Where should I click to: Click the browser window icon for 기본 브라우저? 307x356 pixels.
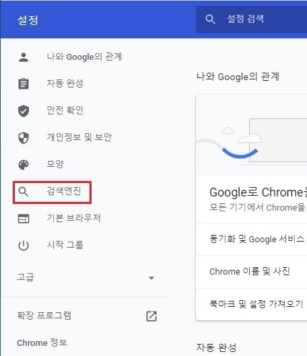tap(24, 219)
